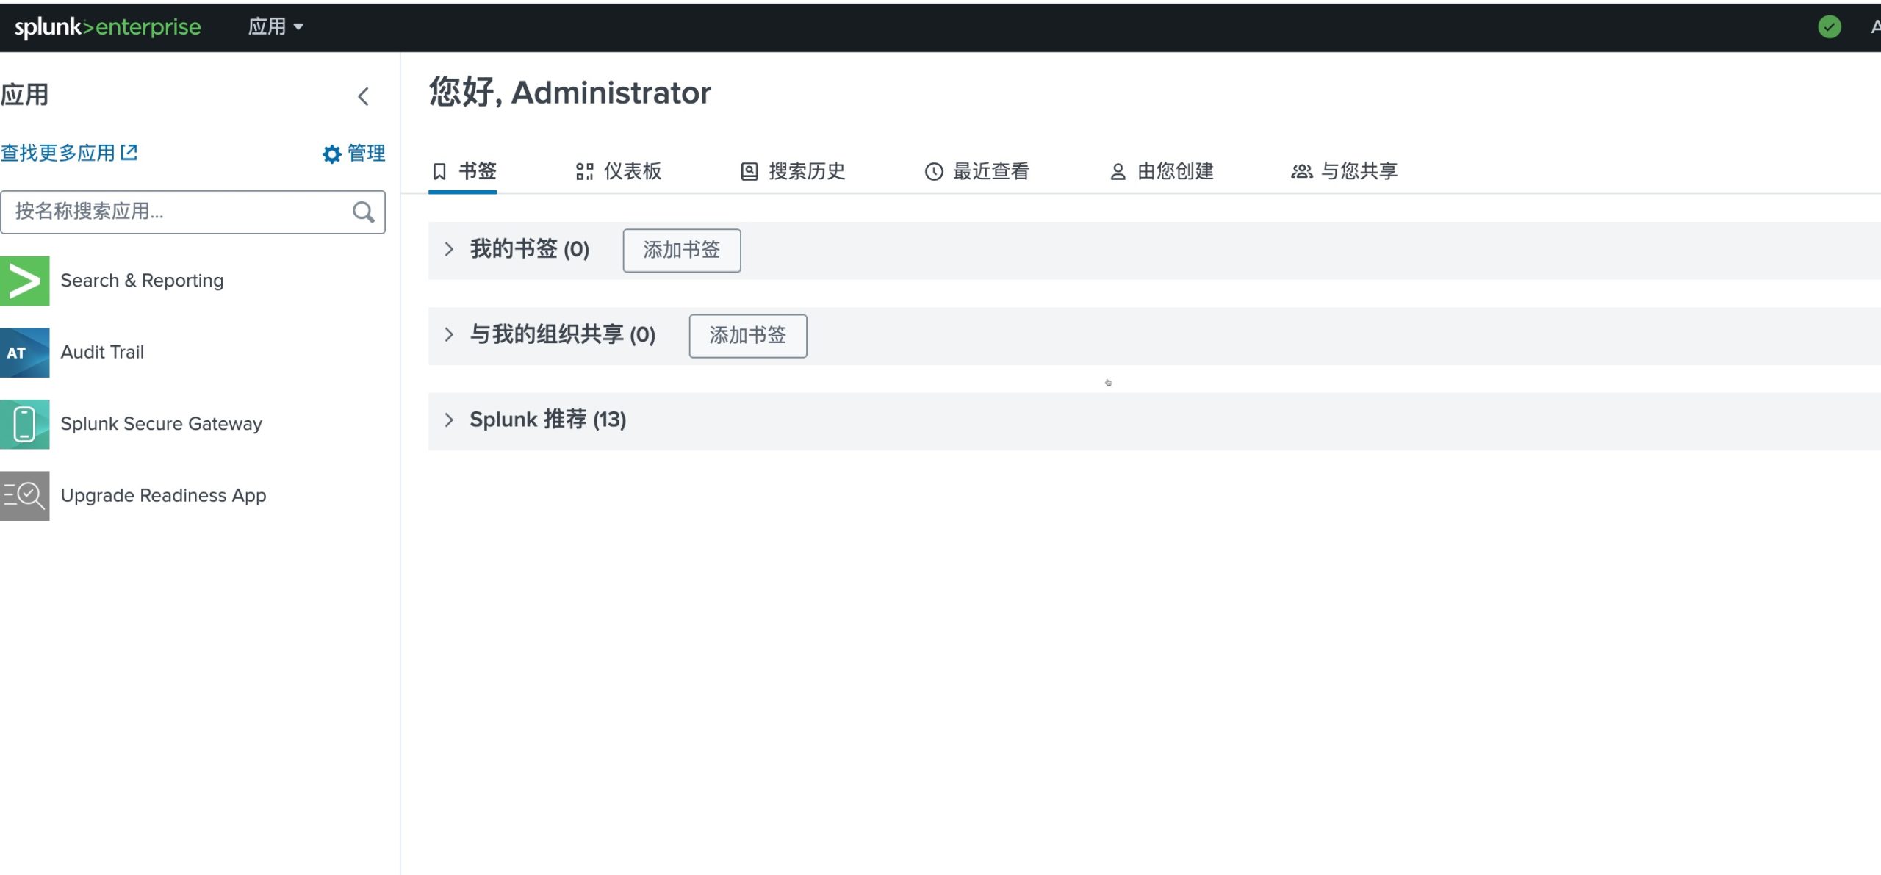
Task: Open Search & Reporting app icon
Action: pos(25,281)
